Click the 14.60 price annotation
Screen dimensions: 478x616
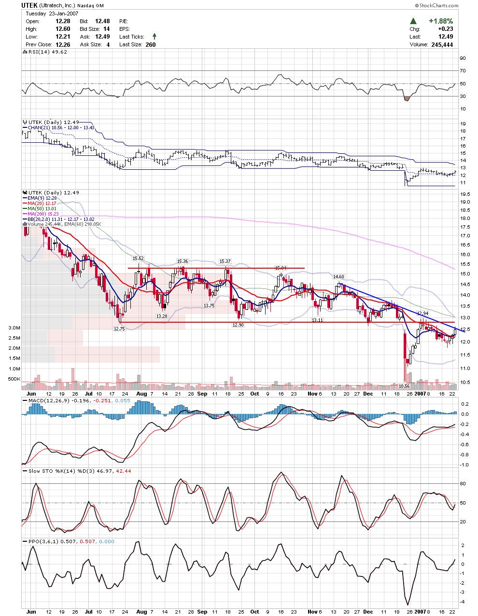[338, 277]
